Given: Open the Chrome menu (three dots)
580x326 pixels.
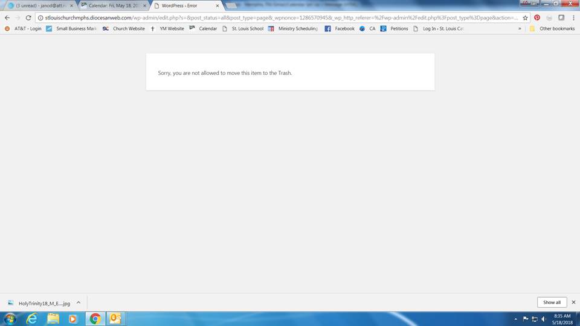Looking at the screenshot, I should (573, 18).
